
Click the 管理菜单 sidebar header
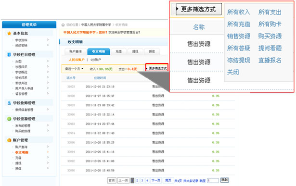pyautogui.click(x=29, y=25)
